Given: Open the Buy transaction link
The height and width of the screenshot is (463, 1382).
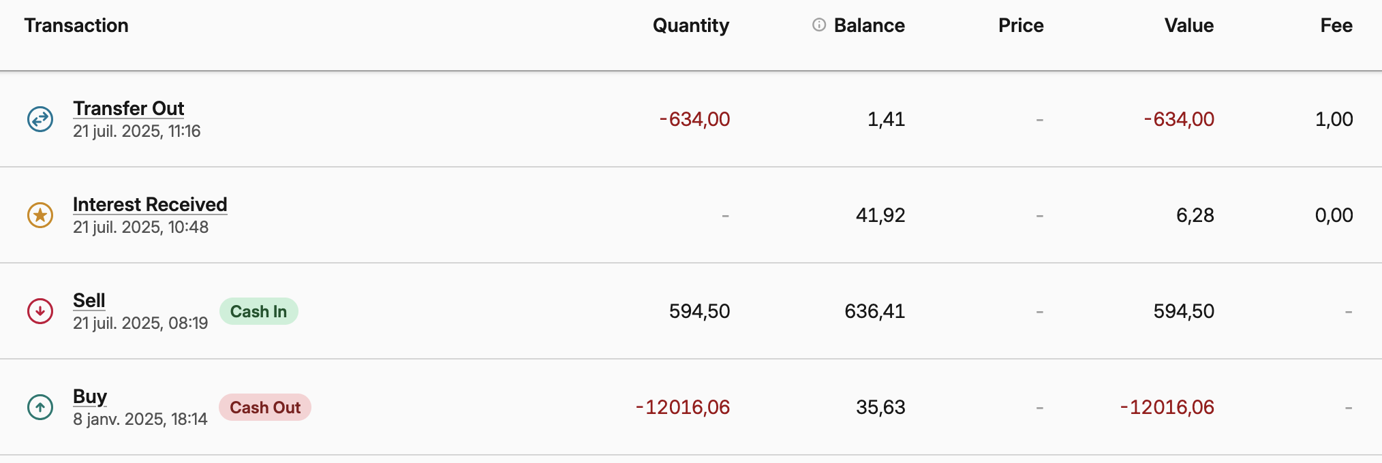Looking at the screenshot, I should pyautogui.click(x=90, y=397).
